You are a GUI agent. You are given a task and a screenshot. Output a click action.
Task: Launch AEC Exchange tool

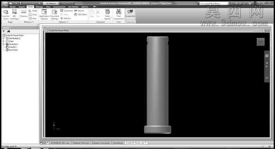click(x=14, y=14)
